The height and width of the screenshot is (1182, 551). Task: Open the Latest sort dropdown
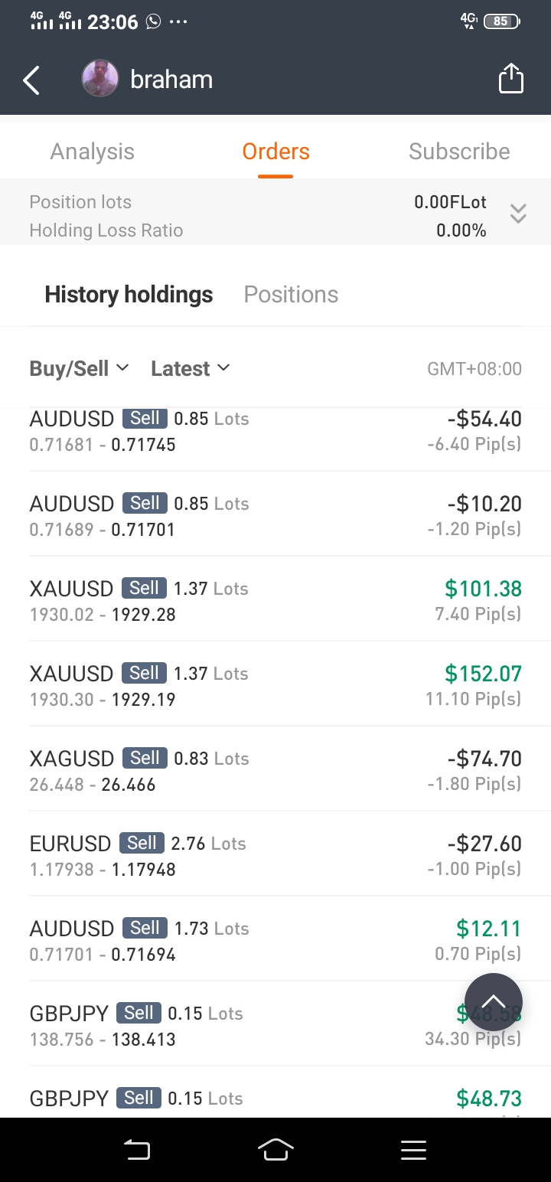click(x=191, y=368)
